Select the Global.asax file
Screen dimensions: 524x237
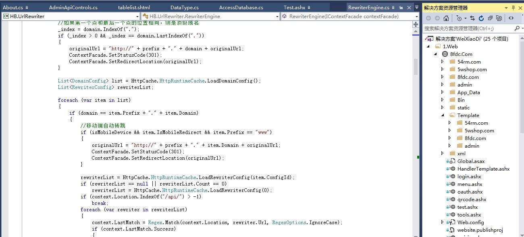pos(471,161)
